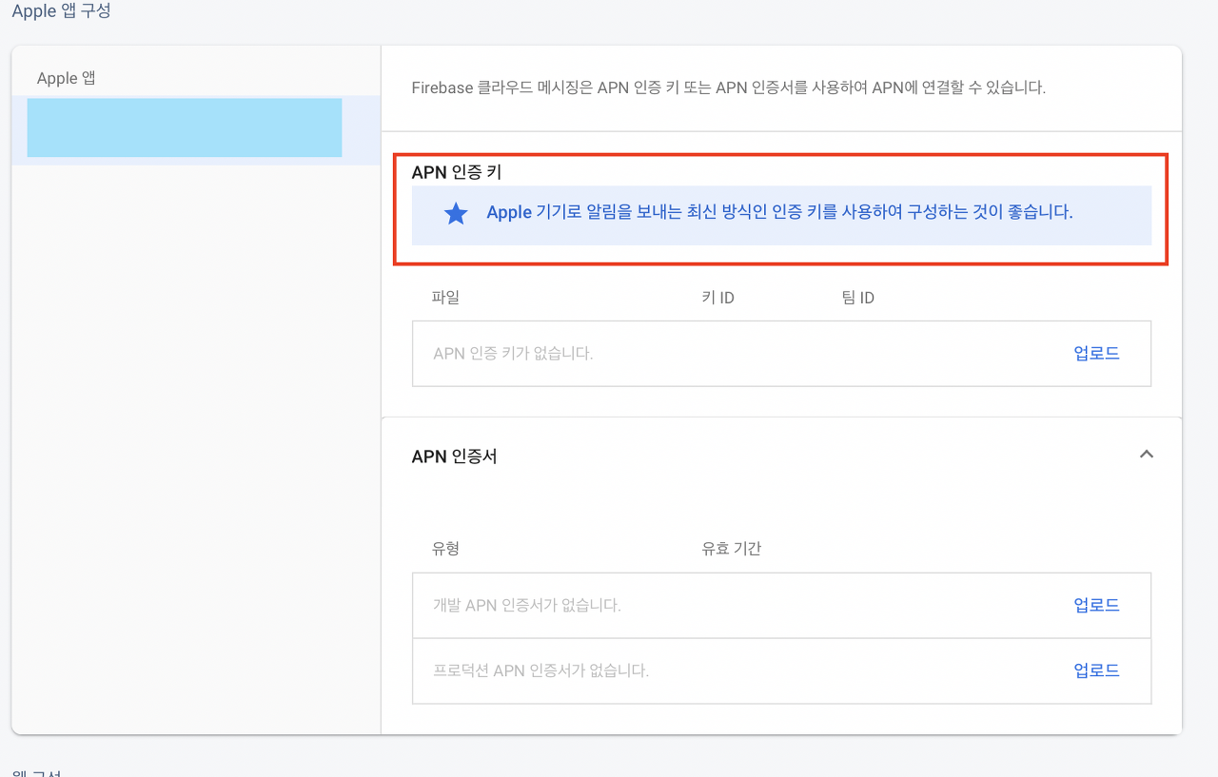Upload an APN authentication key
This screenshot has height=777, width=1218.
pos(1096,354)
